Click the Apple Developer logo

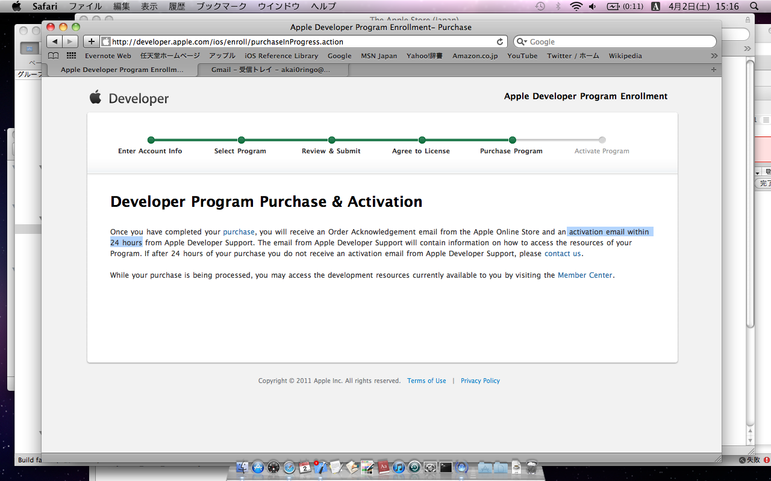coord(129,98)
